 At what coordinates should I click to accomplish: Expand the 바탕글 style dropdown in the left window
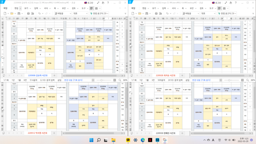coord(63,14)
